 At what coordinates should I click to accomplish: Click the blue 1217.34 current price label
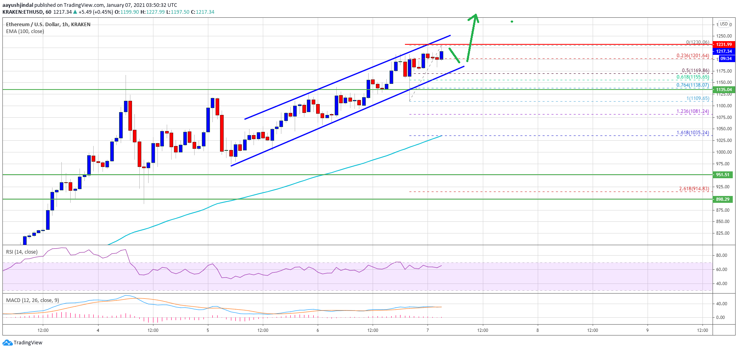tap(724, 51)
